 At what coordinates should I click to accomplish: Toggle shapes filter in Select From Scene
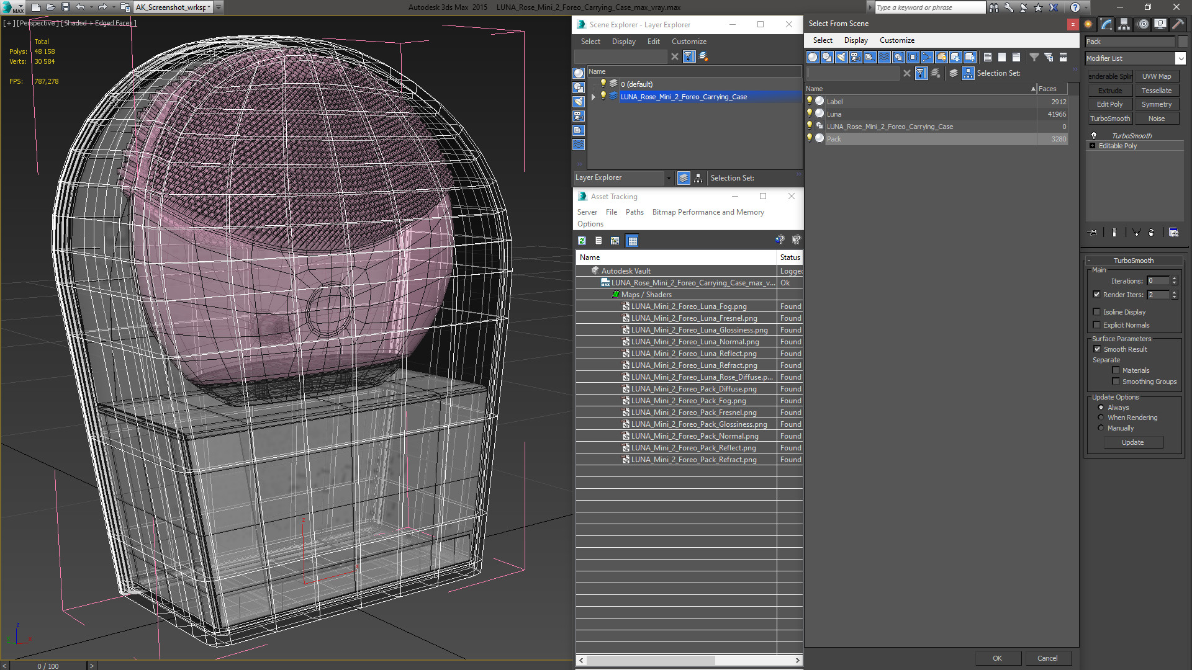[827, 57]
